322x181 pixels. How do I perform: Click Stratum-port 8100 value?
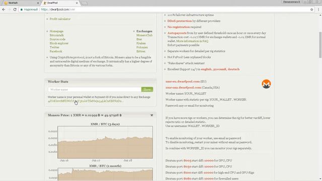(187, 172)
